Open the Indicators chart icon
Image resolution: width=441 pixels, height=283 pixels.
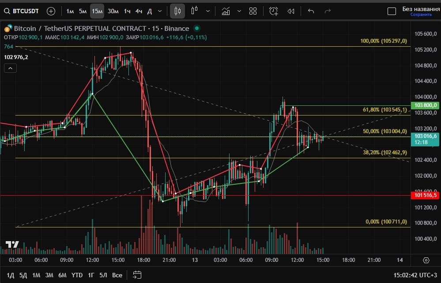pyautogui.click(x=226, y=11)
